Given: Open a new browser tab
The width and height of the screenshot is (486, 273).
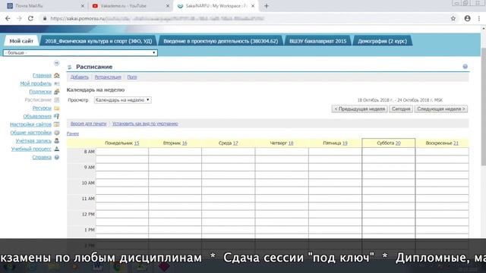Looking at the screenshot, I should click(x=267, y=6).
